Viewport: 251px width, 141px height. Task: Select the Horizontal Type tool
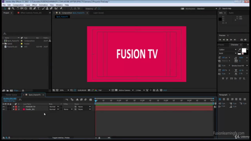pyautogui.click(x=38, y=9)
